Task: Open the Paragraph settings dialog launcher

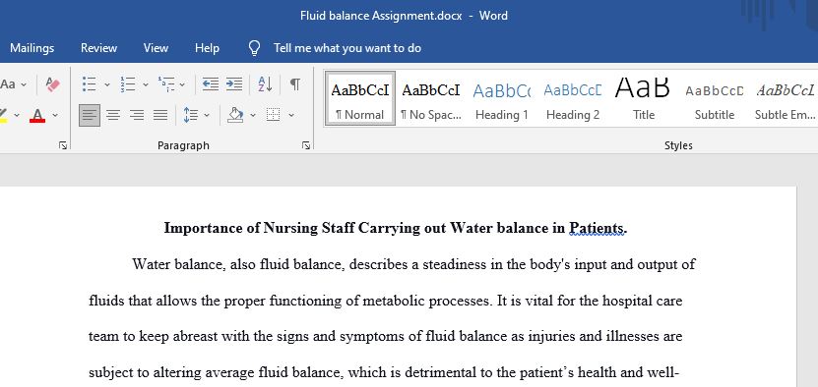Action: coord(306,145)
